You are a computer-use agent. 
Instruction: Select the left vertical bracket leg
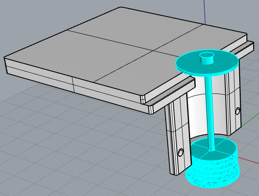click(174, 139)
